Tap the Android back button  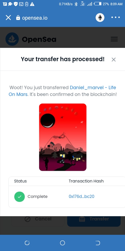point(98,243)
